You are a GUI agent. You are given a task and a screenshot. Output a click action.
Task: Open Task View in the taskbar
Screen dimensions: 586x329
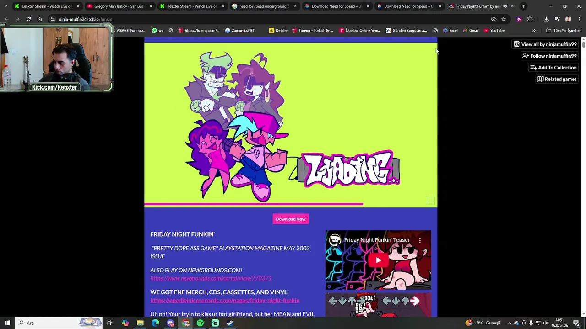click(110, 323)
